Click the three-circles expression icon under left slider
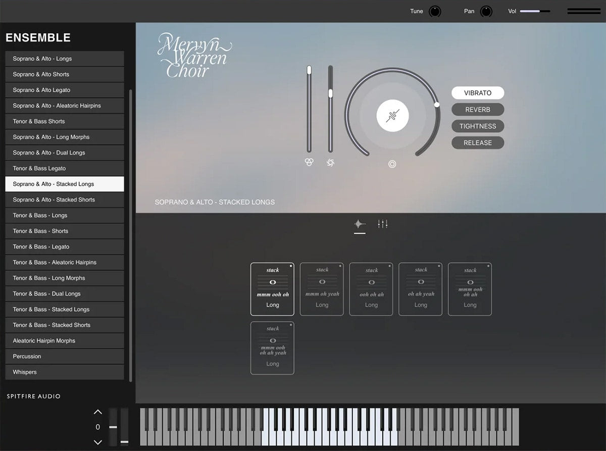Screen dimensions: 606x451 pyautogui.click(x=309, y=162)
